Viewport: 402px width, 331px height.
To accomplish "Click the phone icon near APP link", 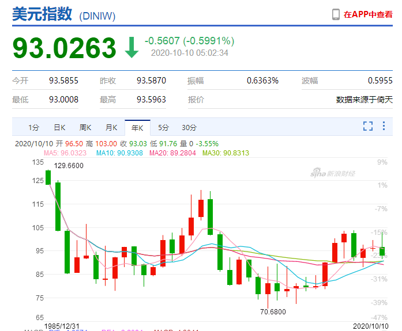I will [x=336, y=15].
